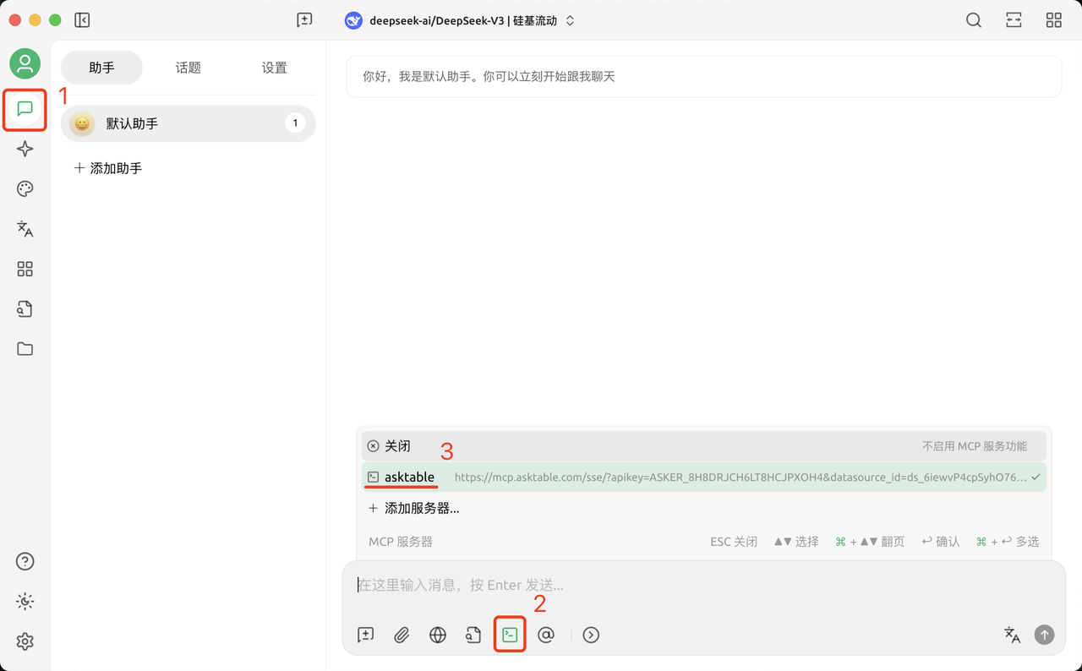Open the model selector deepseek-ai/DeepSeek-V3
The width and height of the screenshot is (1082, 671).
(x=460, y=20)
